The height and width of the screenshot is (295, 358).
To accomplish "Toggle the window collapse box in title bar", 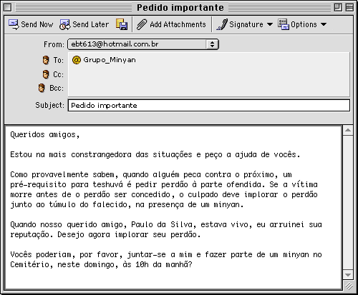I will (349, 8).
